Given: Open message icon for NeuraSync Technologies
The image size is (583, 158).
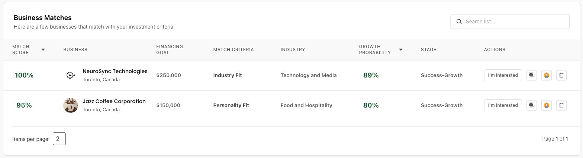Looking at the screenshot, I should (532, 75).
